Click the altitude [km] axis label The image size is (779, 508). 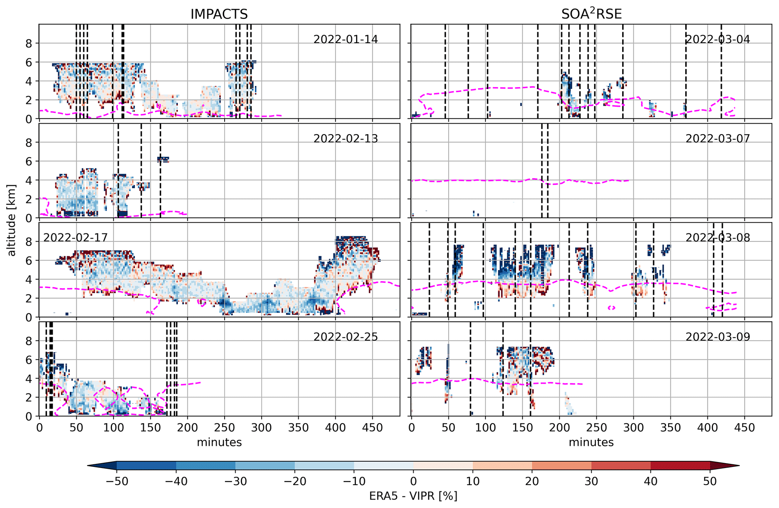12,220
